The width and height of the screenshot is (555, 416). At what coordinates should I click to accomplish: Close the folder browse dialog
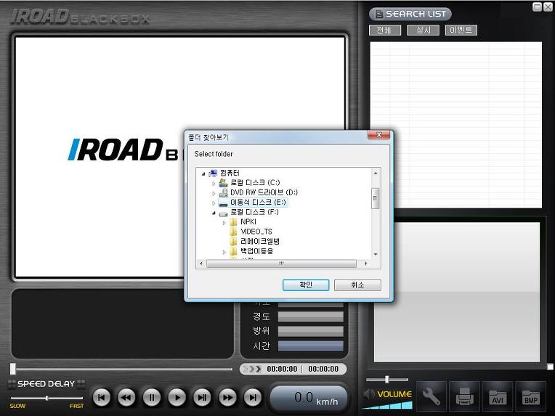378,135
